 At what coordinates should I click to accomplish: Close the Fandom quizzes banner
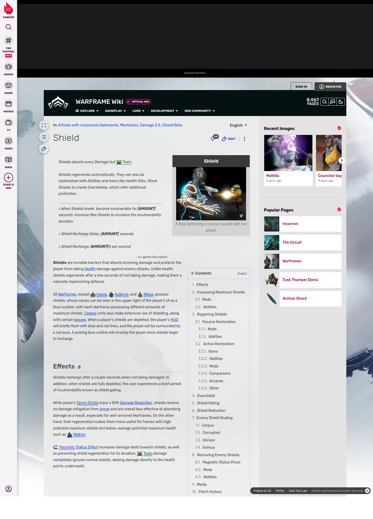(367, 491)
